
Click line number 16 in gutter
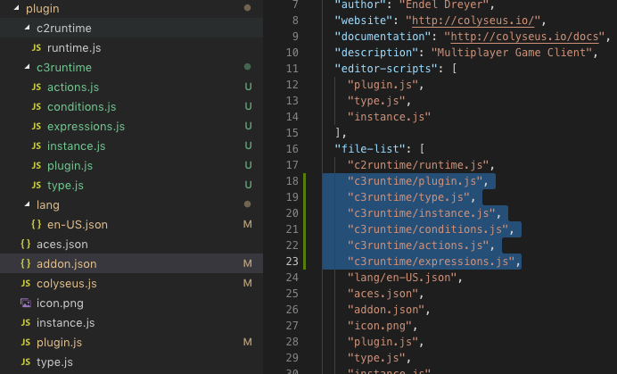point(292,148)
